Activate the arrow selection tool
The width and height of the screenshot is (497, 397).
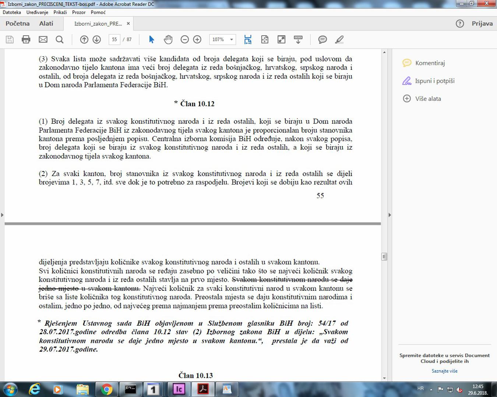click(x=151, y=40)
